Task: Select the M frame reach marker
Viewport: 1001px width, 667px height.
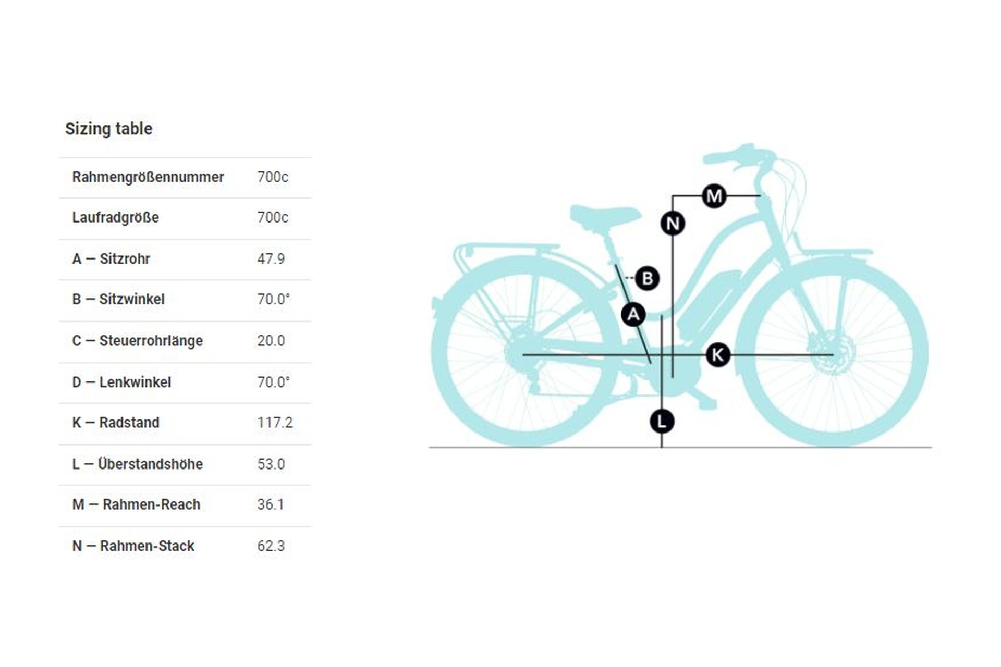Action: pos(714,196)
